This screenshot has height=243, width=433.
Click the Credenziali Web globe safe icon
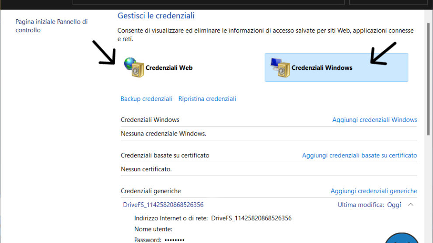(134, 67)
